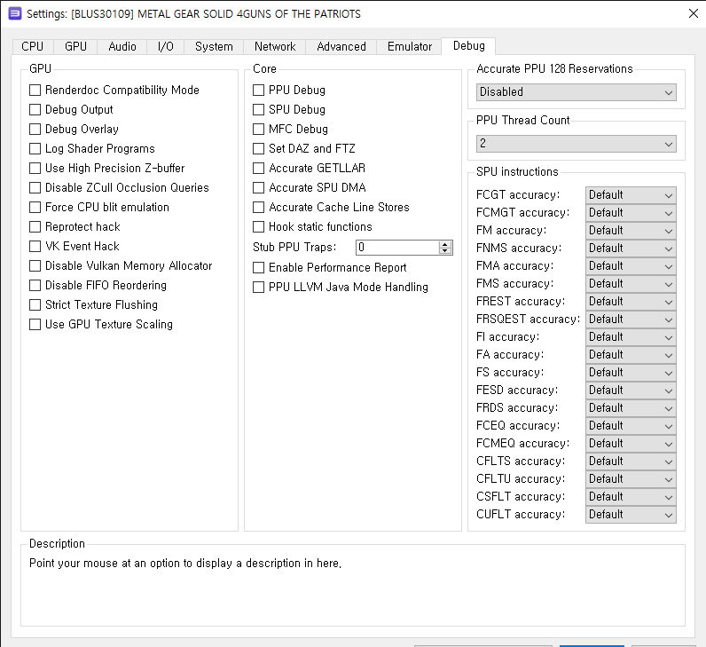Open FM accuracy combo box

coord(631,231)
